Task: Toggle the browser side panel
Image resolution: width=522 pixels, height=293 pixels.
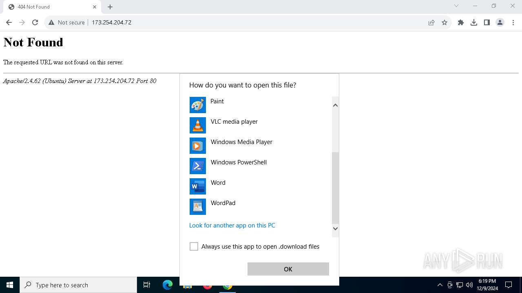Action: click(487, 22)
